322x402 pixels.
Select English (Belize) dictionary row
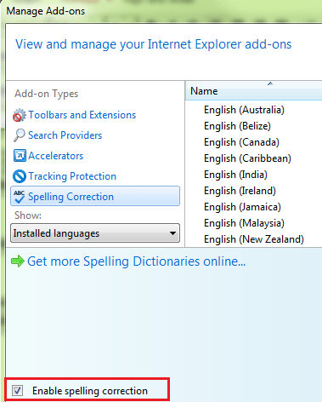tap(237, 126)
